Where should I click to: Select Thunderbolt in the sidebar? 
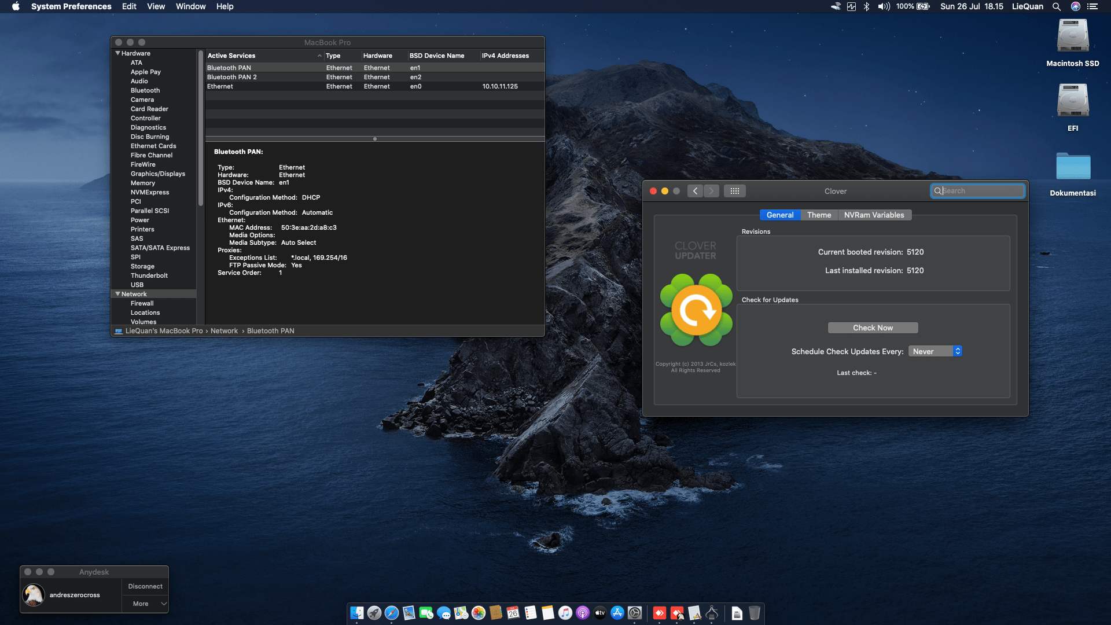coord(149,275)
